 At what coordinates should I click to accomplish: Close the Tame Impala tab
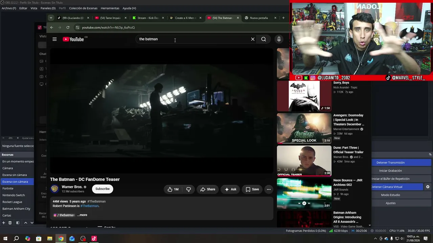(x=126, y=18)
